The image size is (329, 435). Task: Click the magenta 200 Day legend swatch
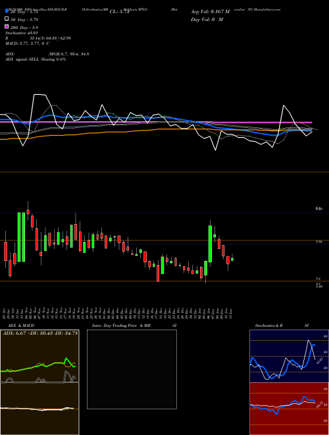pyautogui.click(x=7, y=26)
